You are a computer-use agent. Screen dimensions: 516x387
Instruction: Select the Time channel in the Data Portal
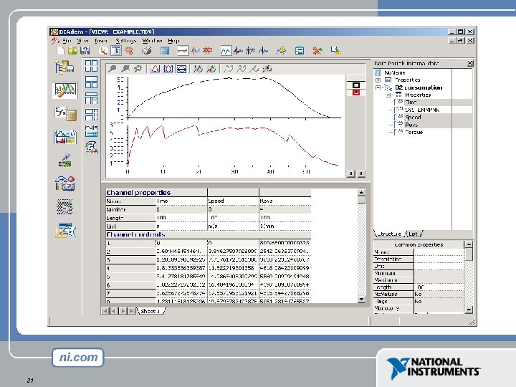tap(411, 102)
